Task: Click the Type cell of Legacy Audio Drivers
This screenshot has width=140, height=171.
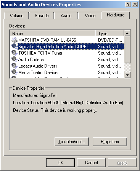Action: 109,66
